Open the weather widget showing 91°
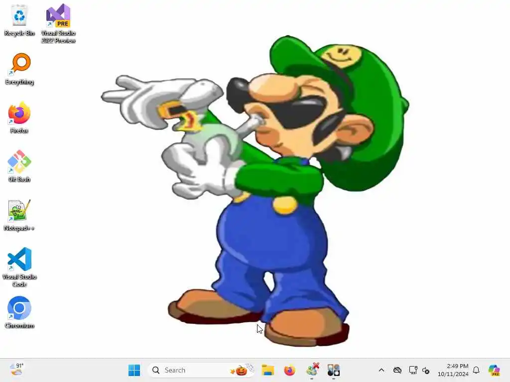Screen dimensions: 510x382 16,370
